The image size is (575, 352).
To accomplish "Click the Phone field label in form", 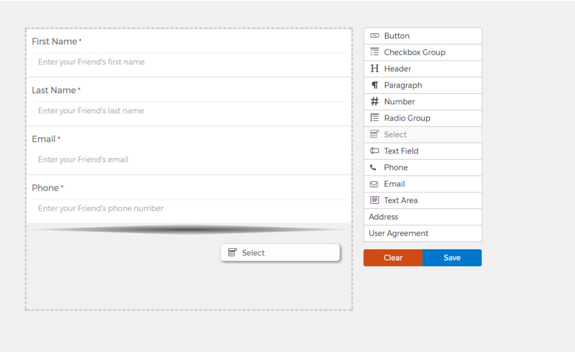I will pos(45,188).
